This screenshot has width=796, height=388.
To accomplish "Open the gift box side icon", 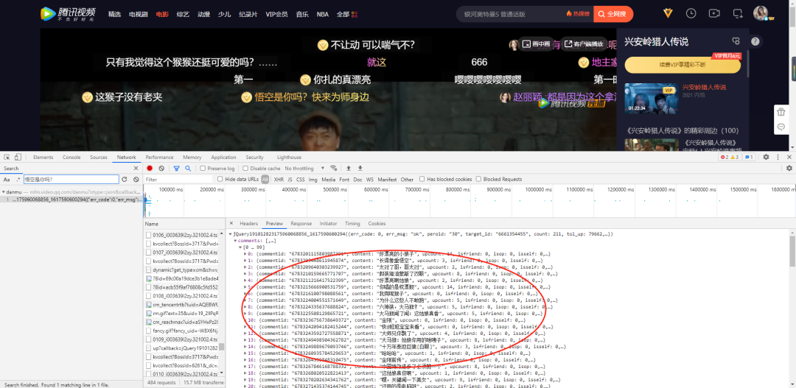I will click(x=781, y=112).
